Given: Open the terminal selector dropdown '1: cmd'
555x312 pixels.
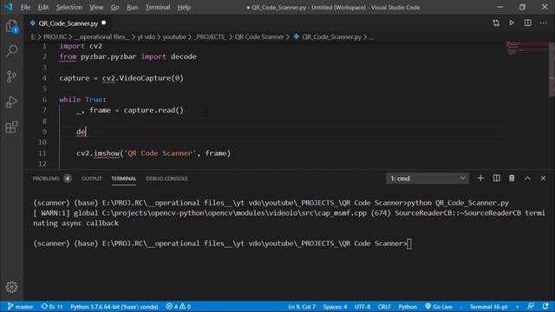Looking at the screenshot, I should 428,179.
